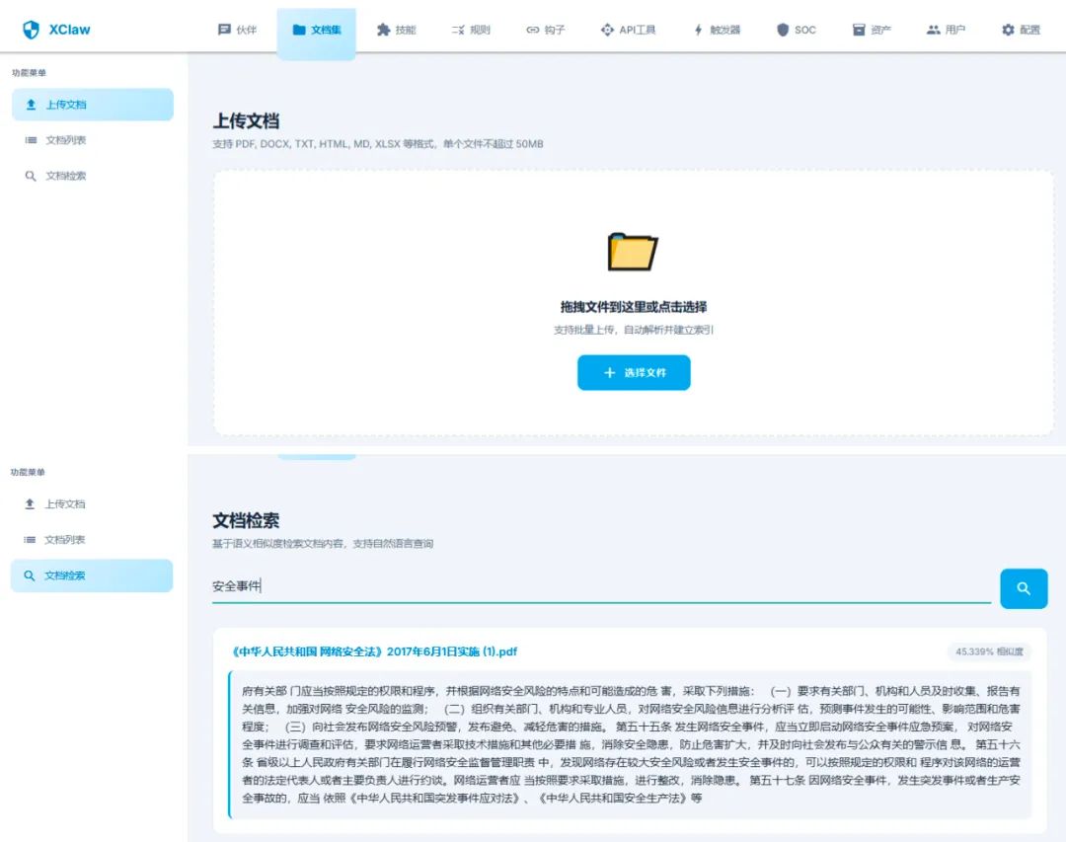Click 上传文档 in the lower sidebar
This screenshot has height=842, width=1066.
pos(92,504)
